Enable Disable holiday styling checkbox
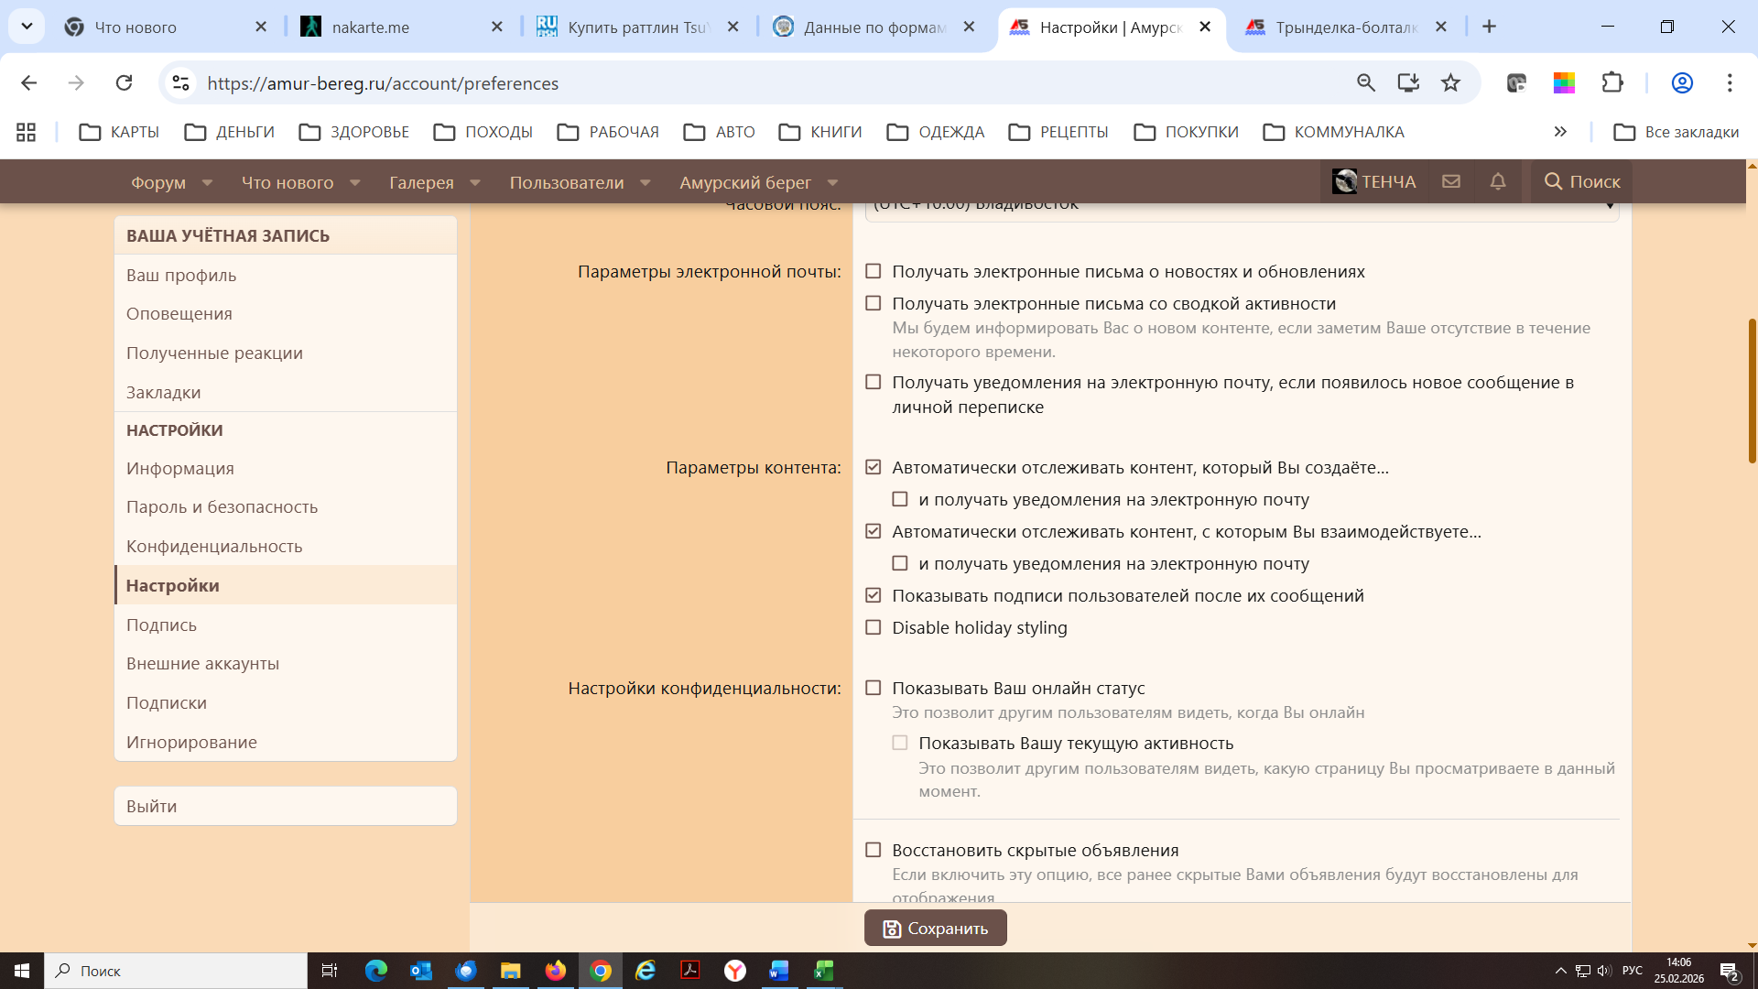Image resolution: width=1758 pixels, height=989 pixels. pyautogui.click(x=874, y=627)
